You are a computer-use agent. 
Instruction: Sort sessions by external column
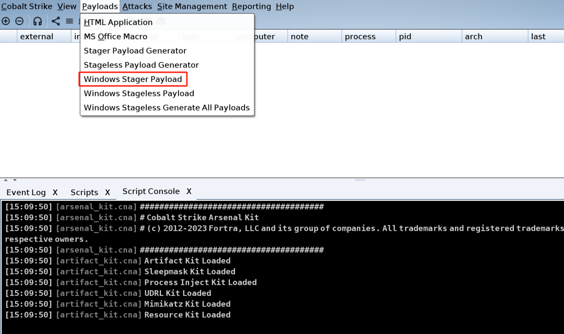[44, 37]
